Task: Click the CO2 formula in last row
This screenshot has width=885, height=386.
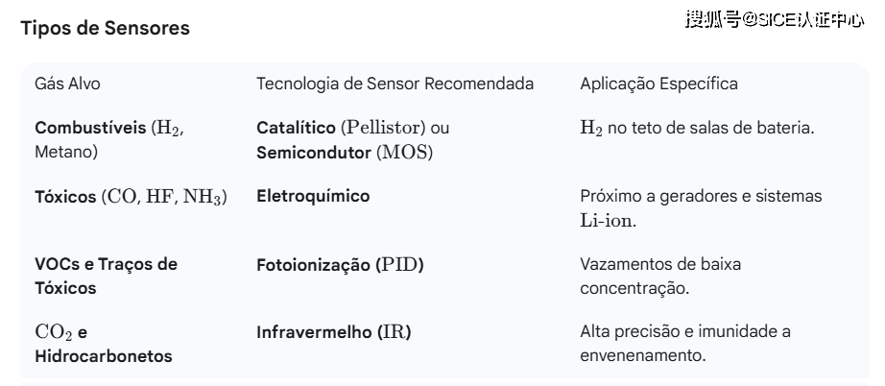Action: (x=54, y=333)
